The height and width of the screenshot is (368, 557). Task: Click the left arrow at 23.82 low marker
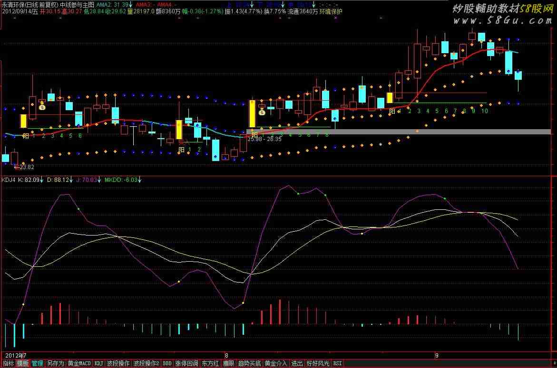pos(17,167)
